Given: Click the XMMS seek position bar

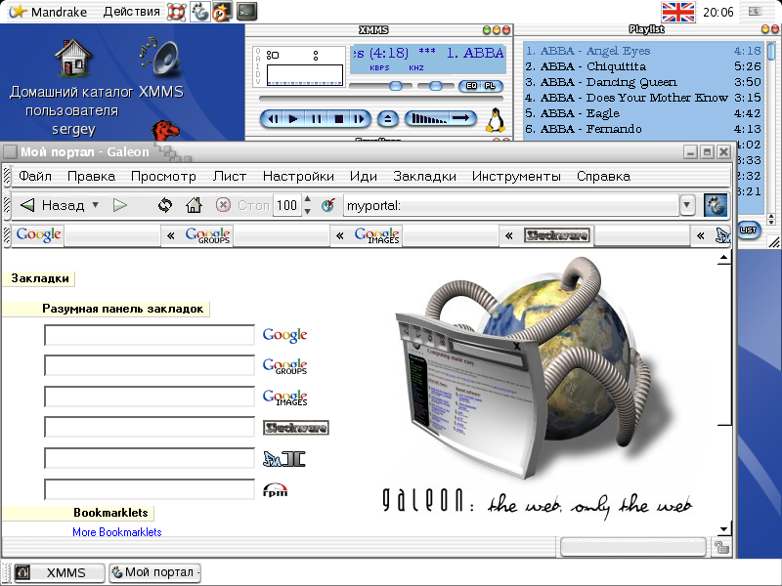Looking at the screenshot, I should 381,100.
